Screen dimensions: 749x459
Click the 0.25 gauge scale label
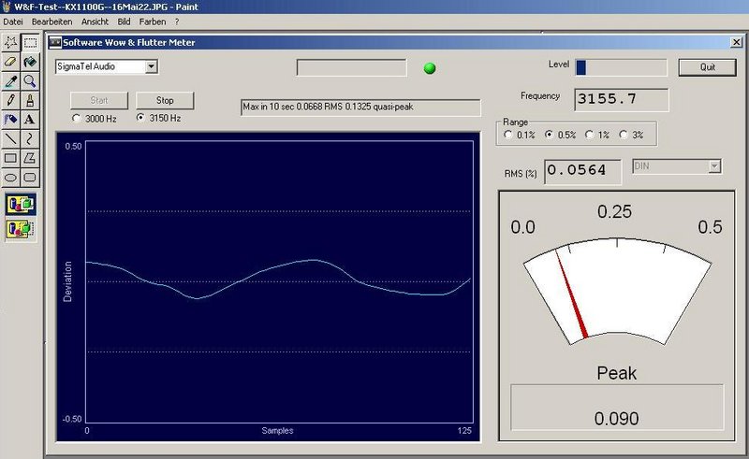(614, 211)
